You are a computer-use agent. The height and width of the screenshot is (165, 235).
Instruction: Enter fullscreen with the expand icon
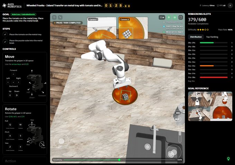(181, 17)
